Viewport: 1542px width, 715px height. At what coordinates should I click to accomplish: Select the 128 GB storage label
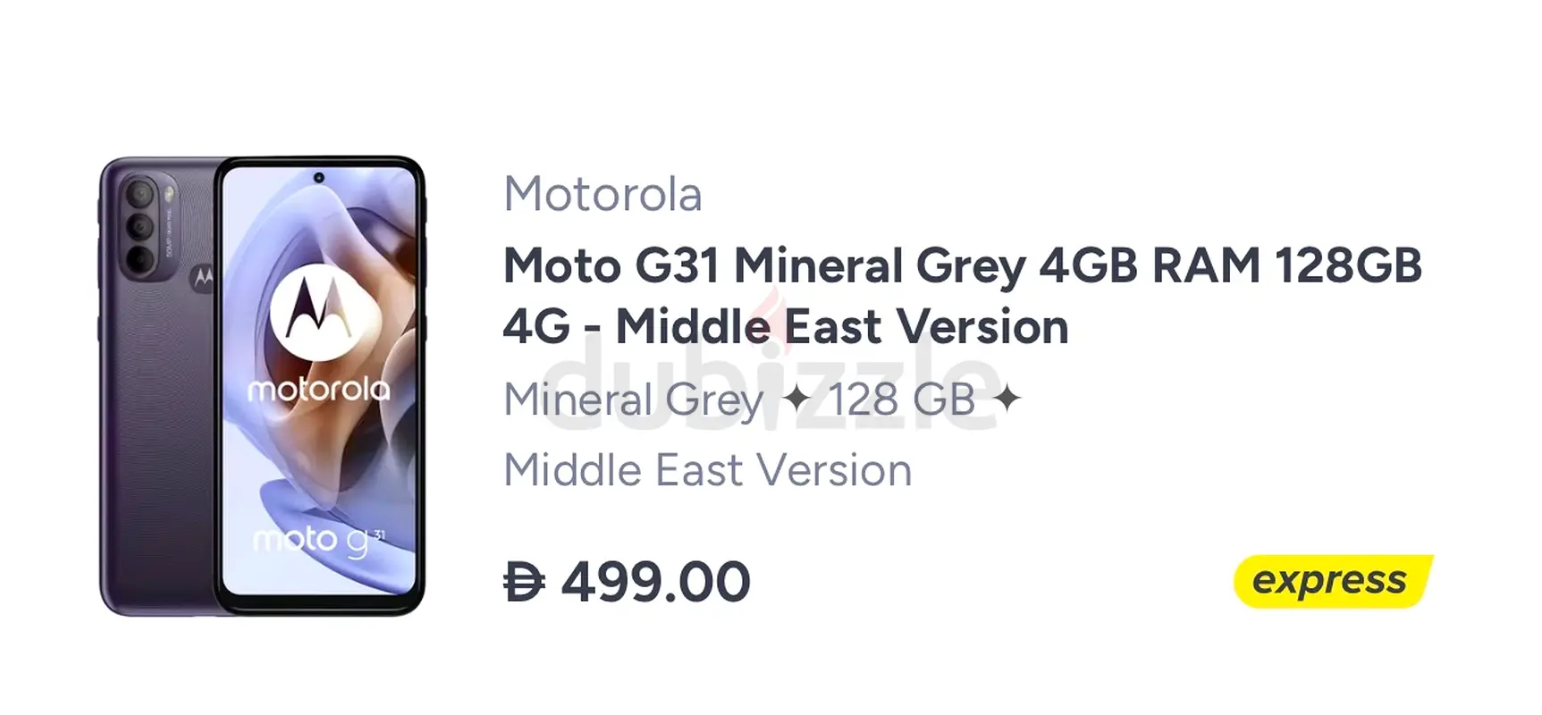[901, 400]
